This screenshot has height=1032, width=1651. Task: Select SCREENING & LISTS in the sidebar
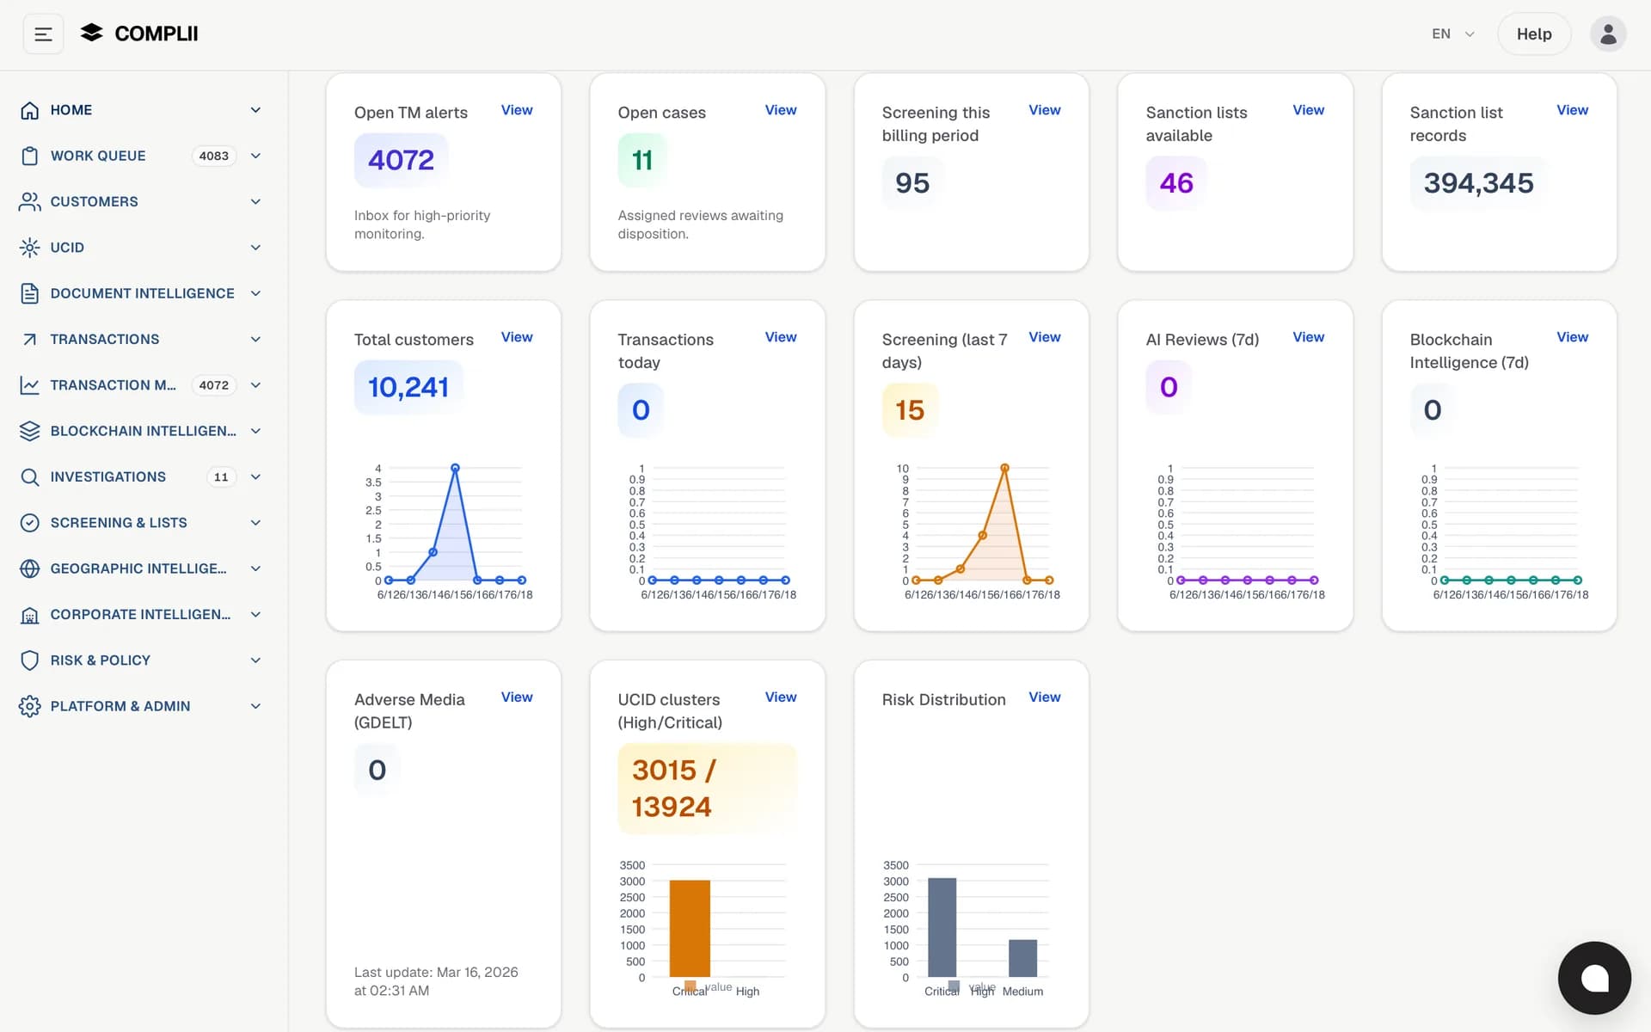(142, 523)
